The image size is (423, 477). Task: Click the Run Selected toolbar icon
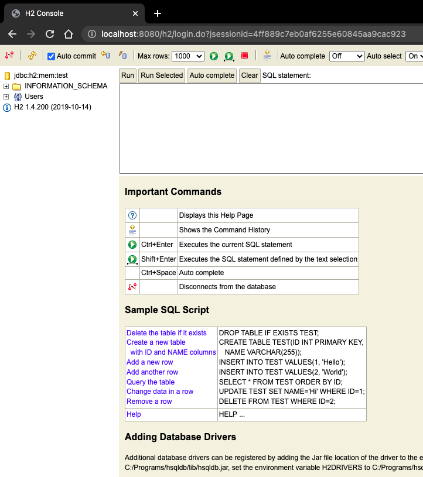229,56
